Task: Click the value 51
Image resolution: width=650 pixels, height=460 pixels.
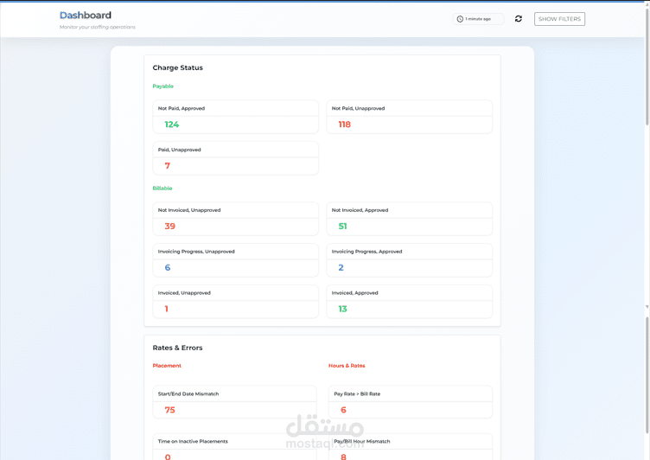Action: (342, 227)
